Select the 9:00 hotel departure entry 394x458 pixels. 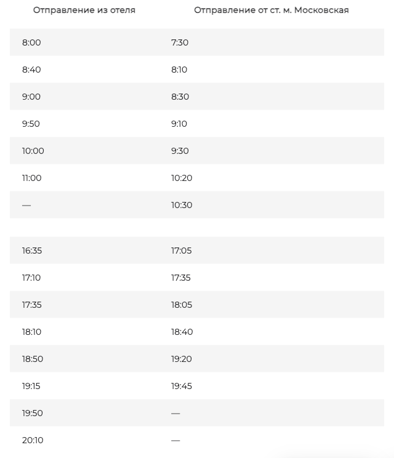[x=31, y=97]
